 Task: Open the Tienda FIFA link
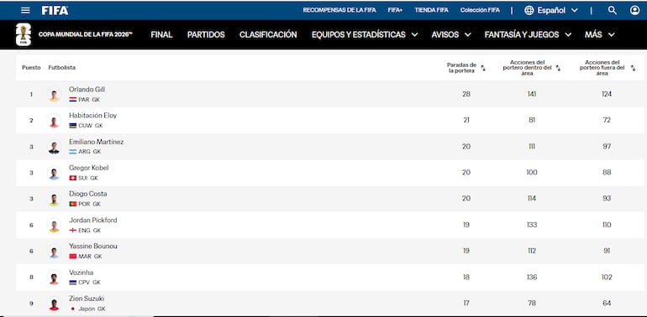431,10
